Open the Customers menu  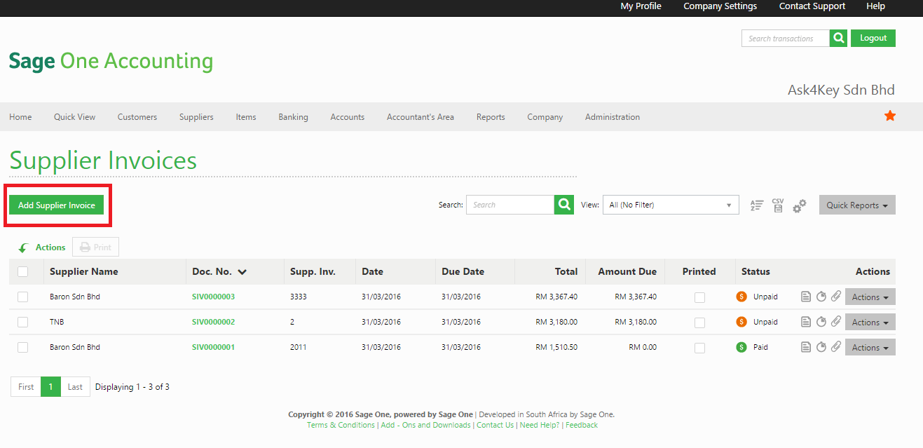[x=137, y=117]
